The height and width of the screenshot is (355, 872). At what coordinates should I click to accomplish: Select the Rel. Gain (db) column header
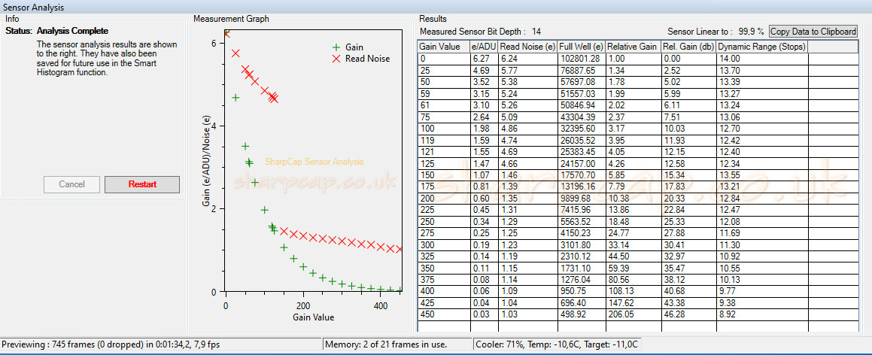tap(688, 47)
